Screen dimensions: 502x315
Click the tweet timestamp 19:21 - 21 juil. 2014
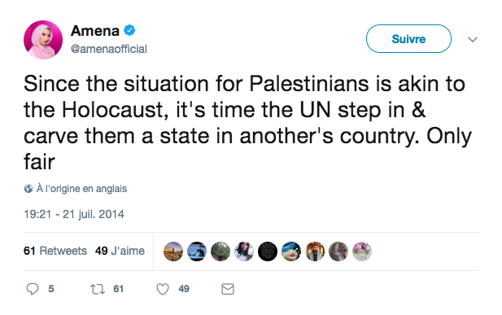[x=74, y=214]
